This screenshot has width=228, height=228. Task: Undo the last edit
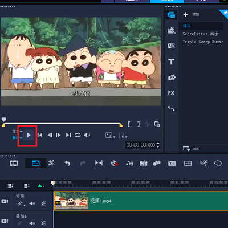click(x=67, y=163)
